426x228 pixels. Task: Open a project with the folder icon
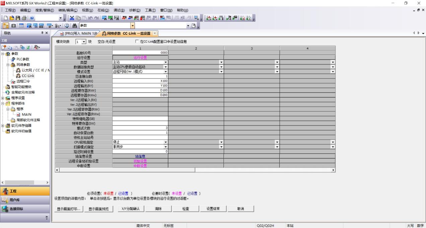click(12, 17)
